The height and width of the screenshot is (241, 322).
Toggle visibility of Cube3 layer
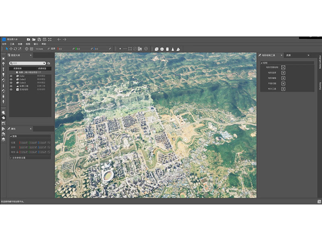(x=11, y=83)
